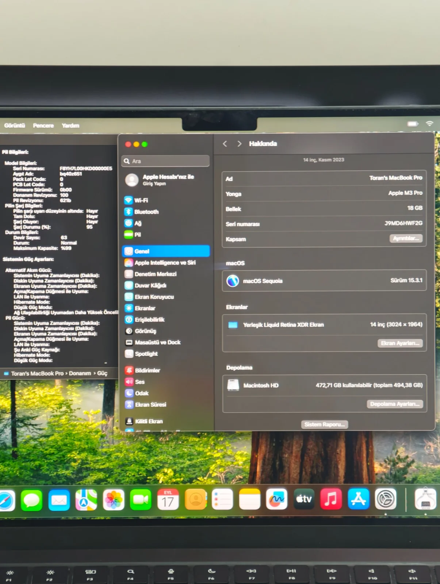Viewport: 440px width, 584px height.
Task: Open Music in the Dock
Action: pos(331,499)
